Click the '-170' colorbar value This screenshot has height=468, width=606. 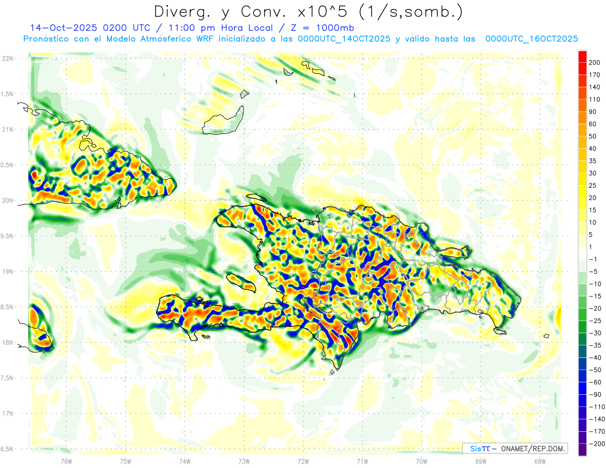tap(597, 431)
